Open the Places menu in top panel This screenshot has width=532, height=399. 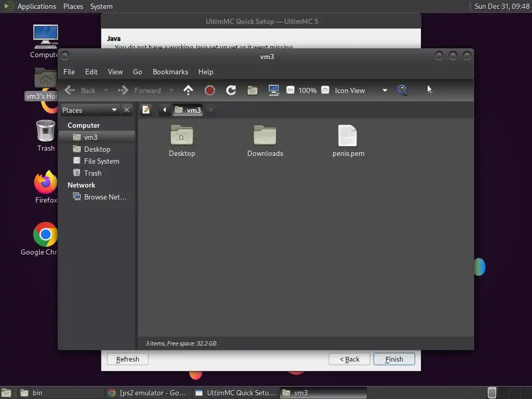click(x=73, y=6)
